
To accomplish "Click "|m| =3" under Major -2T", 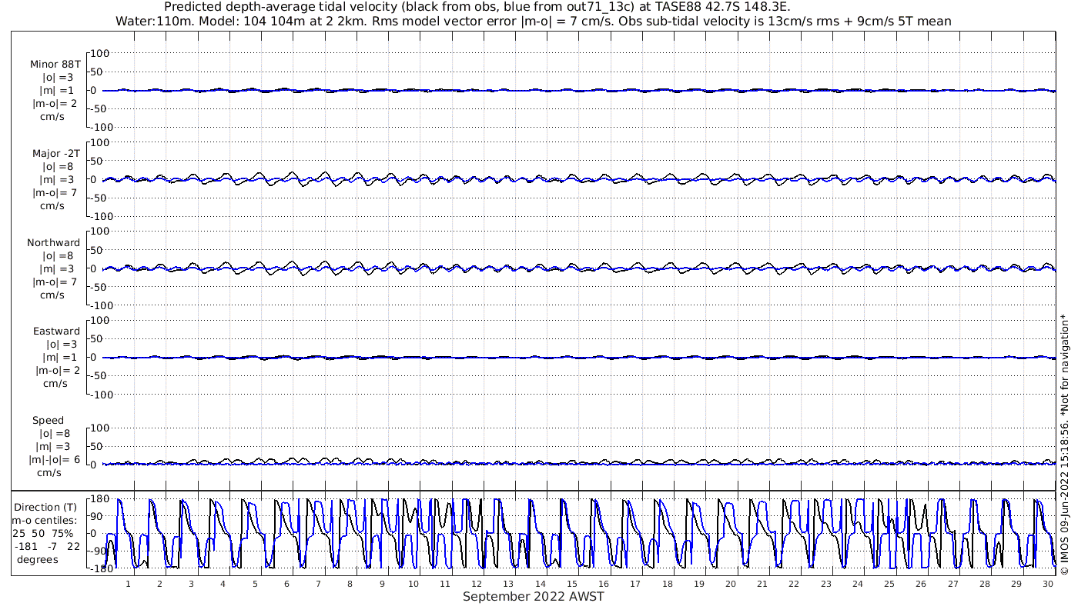I will pyautogui.click(x=58, y=179).
